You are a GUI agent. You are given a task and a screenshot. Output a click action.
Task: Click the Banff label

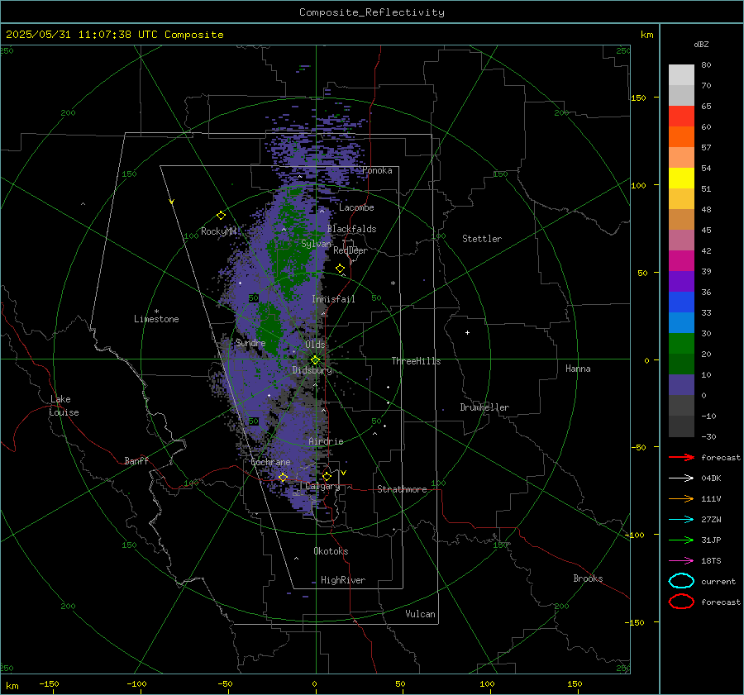click(136, 460)
